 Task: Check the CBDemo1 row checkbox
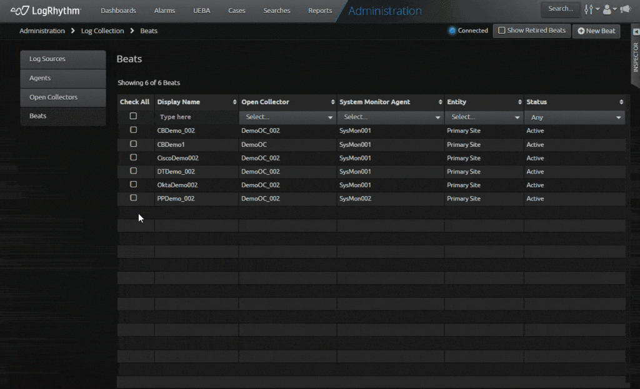tap(133, 144)
